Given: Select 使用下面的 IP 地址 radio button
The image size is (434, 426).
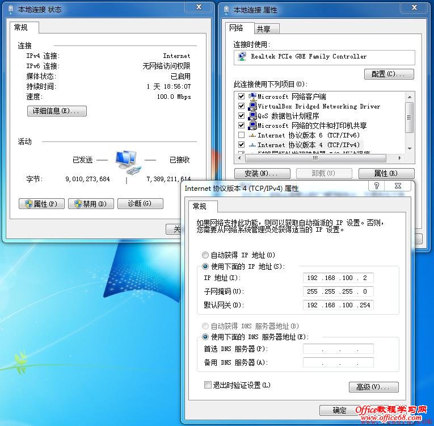Looking at the screenshot, I should pyautogui.click(x=205, y=266).
